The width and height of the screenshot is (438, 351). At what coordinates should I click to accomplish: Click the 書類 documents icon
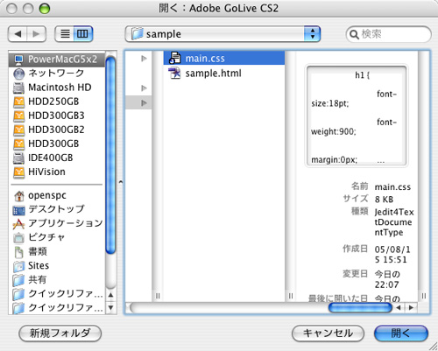tap(19, 252)
